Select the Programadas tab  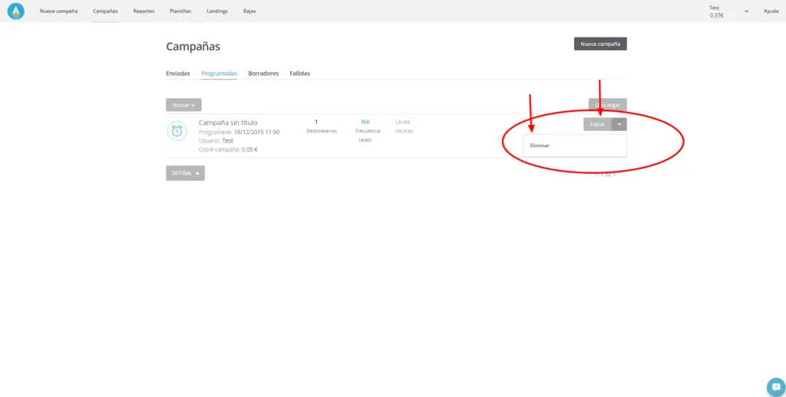tap(219, 74)
